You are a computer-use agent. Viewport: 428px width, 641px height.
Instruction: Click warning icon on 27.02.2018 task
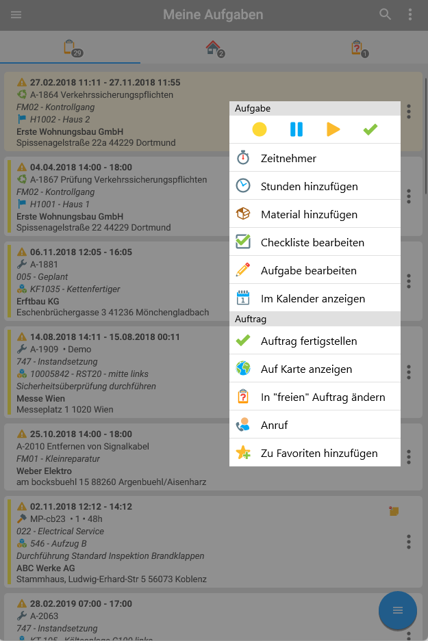[x=22, y=82]
